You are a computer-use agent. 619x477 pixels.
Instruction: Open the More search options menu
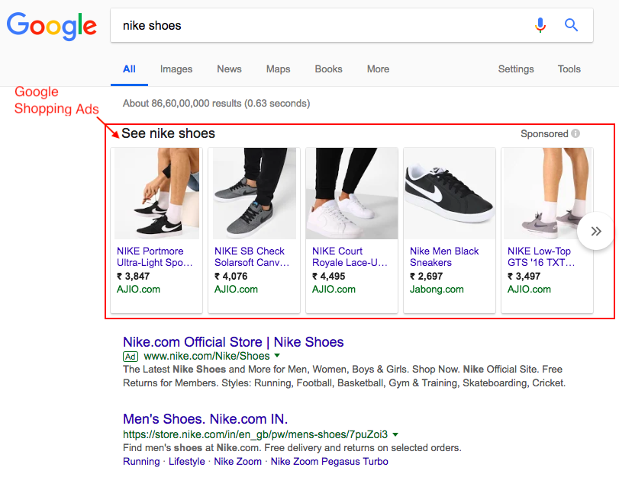[378, 69]
